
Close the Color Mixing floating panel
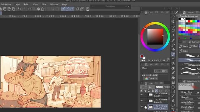[x=128, y=6]
